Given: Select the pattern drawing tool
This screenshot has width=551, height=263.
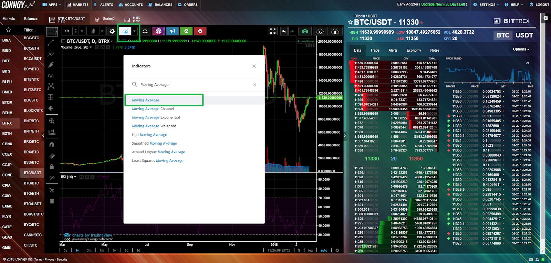Looking at the screenshot, I should (51, 86).
